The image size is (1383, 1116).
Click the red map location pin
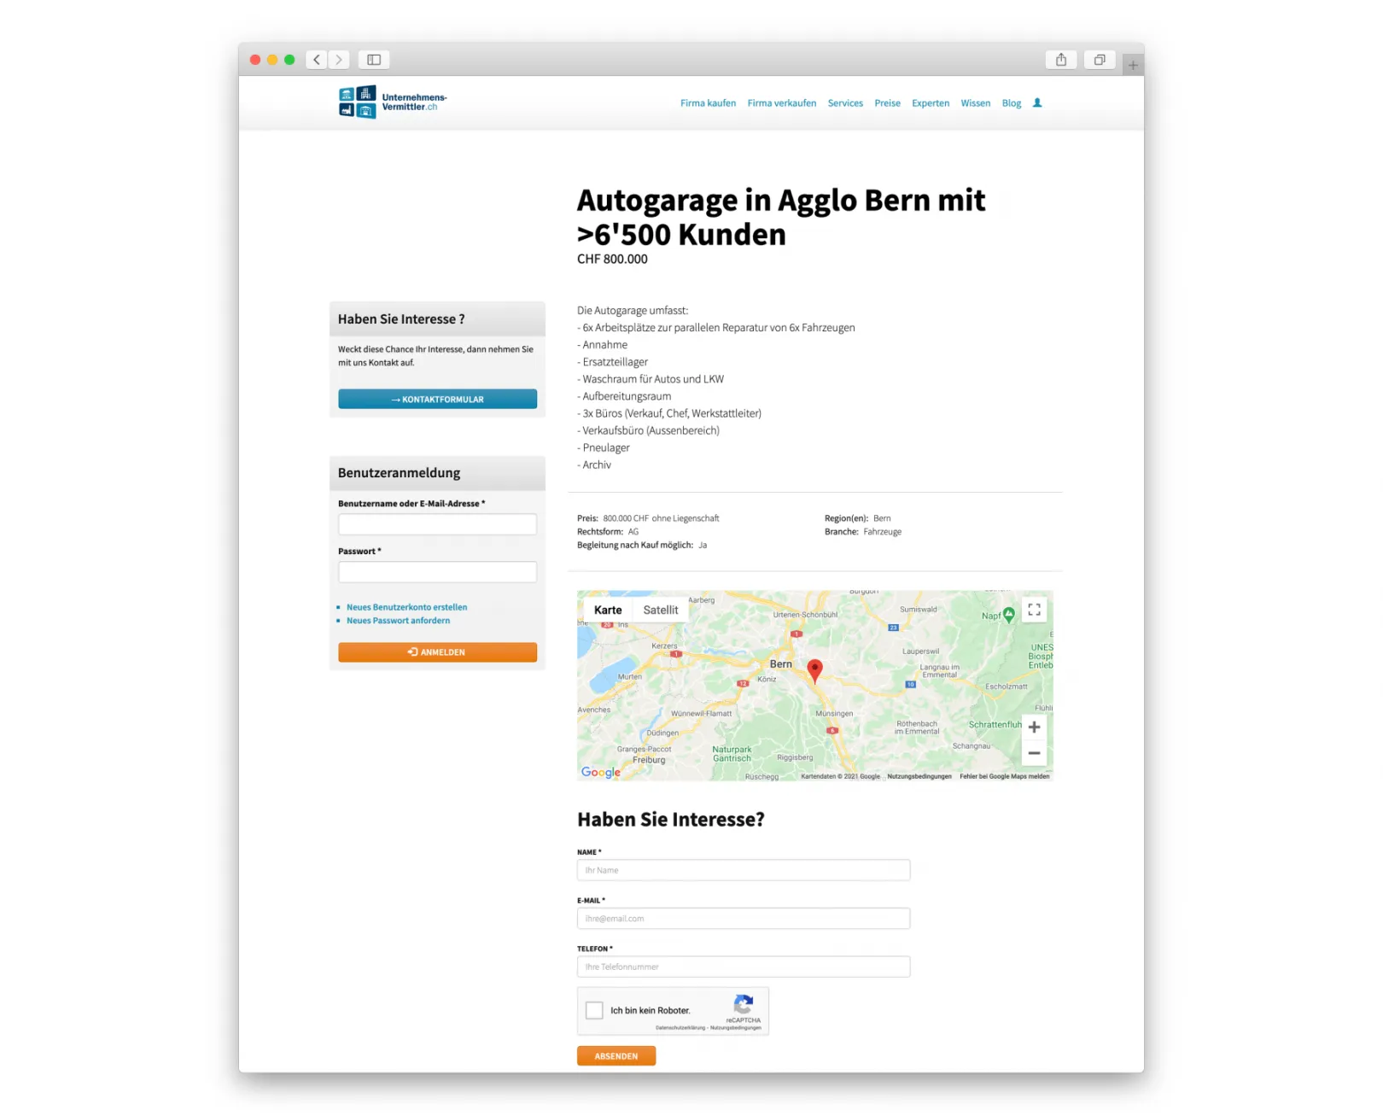pyautogui.click(x=814, y=670)
